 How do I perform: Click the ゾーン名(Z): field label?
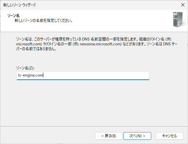tap(25, 68)
